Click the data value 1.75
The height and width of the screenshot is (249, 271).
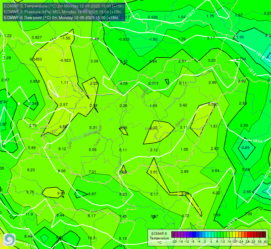tap(210, 16)
